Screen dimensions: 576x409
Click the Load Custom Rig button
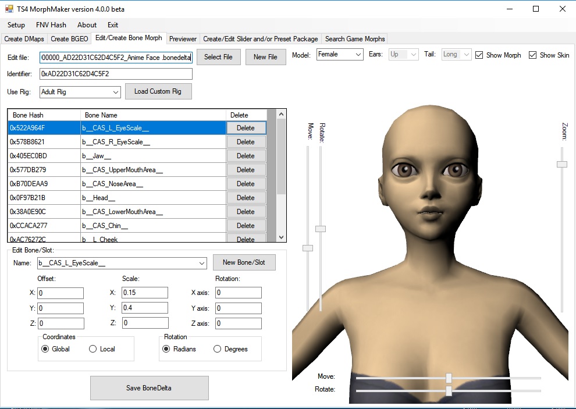(158, 91)
